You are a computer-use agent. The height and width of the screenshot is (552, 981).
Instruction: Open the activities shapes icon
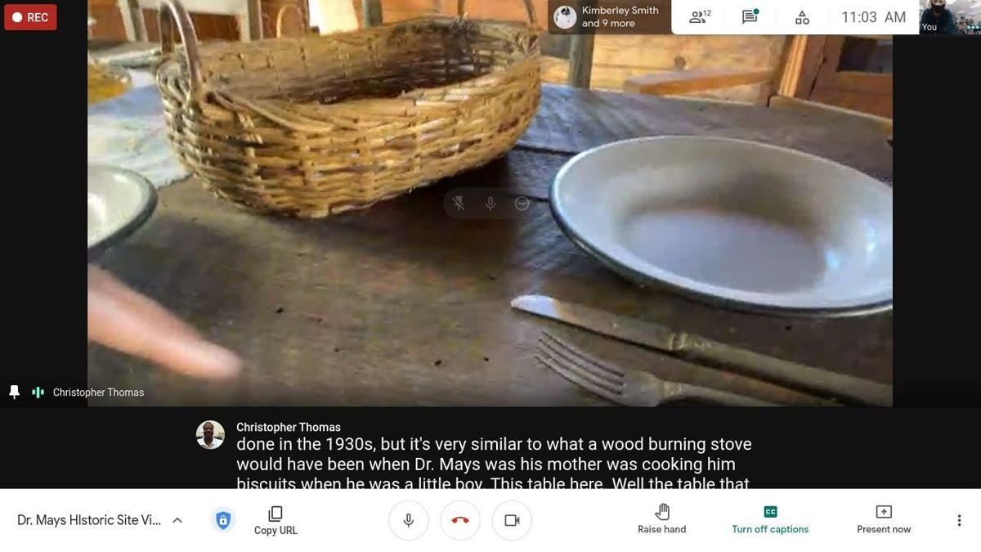point(802,17)
